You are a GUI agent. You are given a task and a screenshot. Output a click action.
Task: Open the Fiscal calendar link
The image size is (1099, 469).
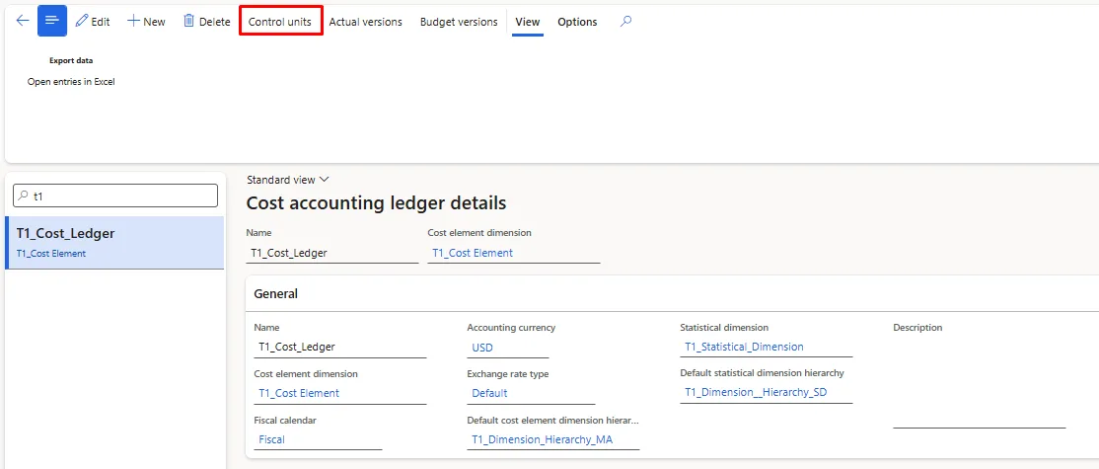point(272,439)
